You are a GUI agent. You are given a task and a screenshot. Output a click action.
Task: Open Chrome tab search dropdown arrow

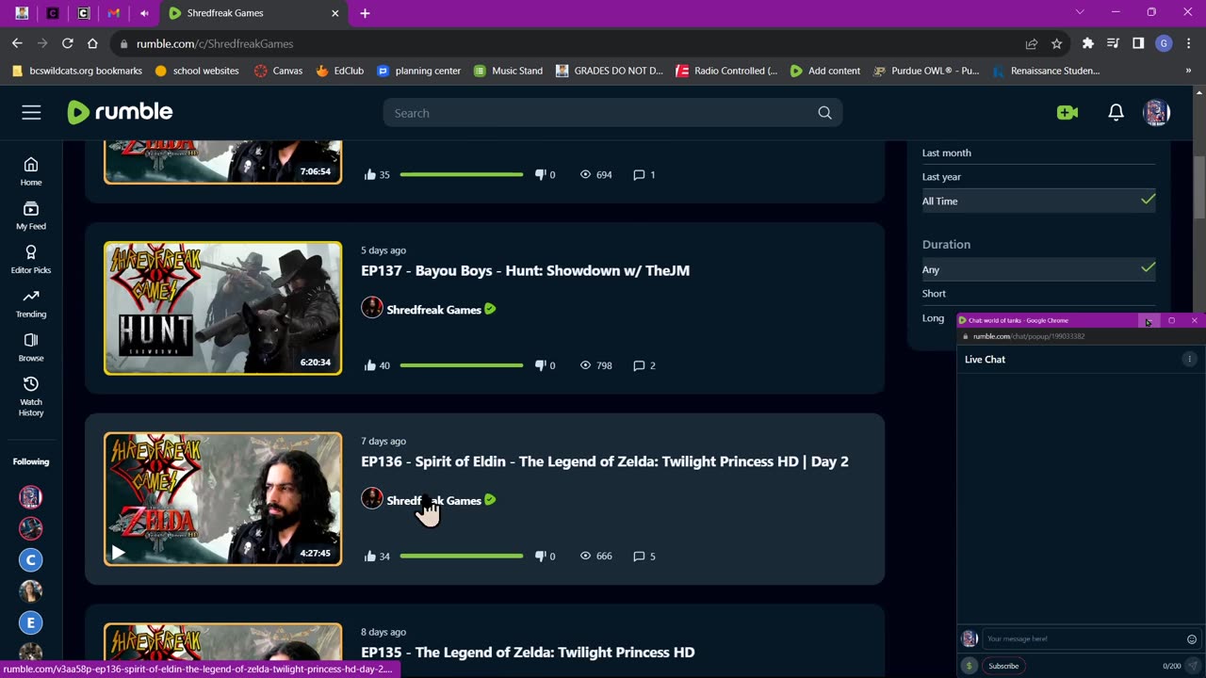[x=1080, y=12]
